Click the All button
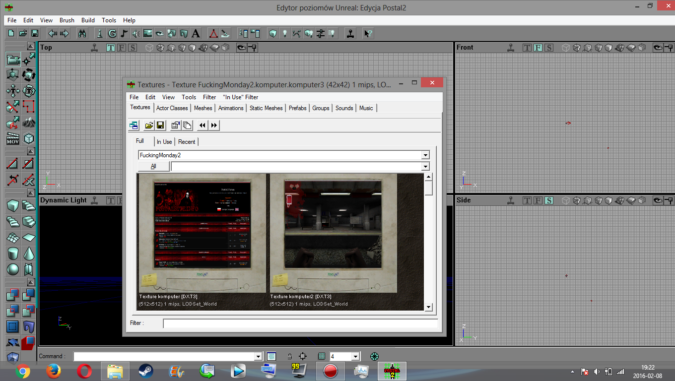Viewport: 675px width, 381px height. 153,167
